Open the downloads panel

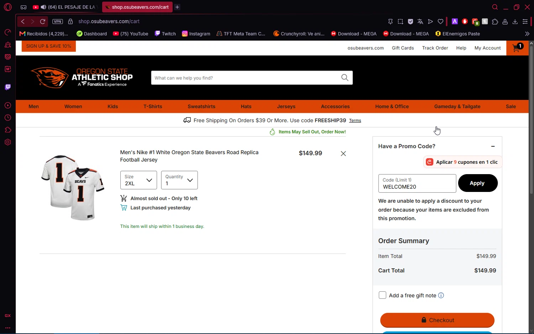pyautogui.click(x=515, y=22)
